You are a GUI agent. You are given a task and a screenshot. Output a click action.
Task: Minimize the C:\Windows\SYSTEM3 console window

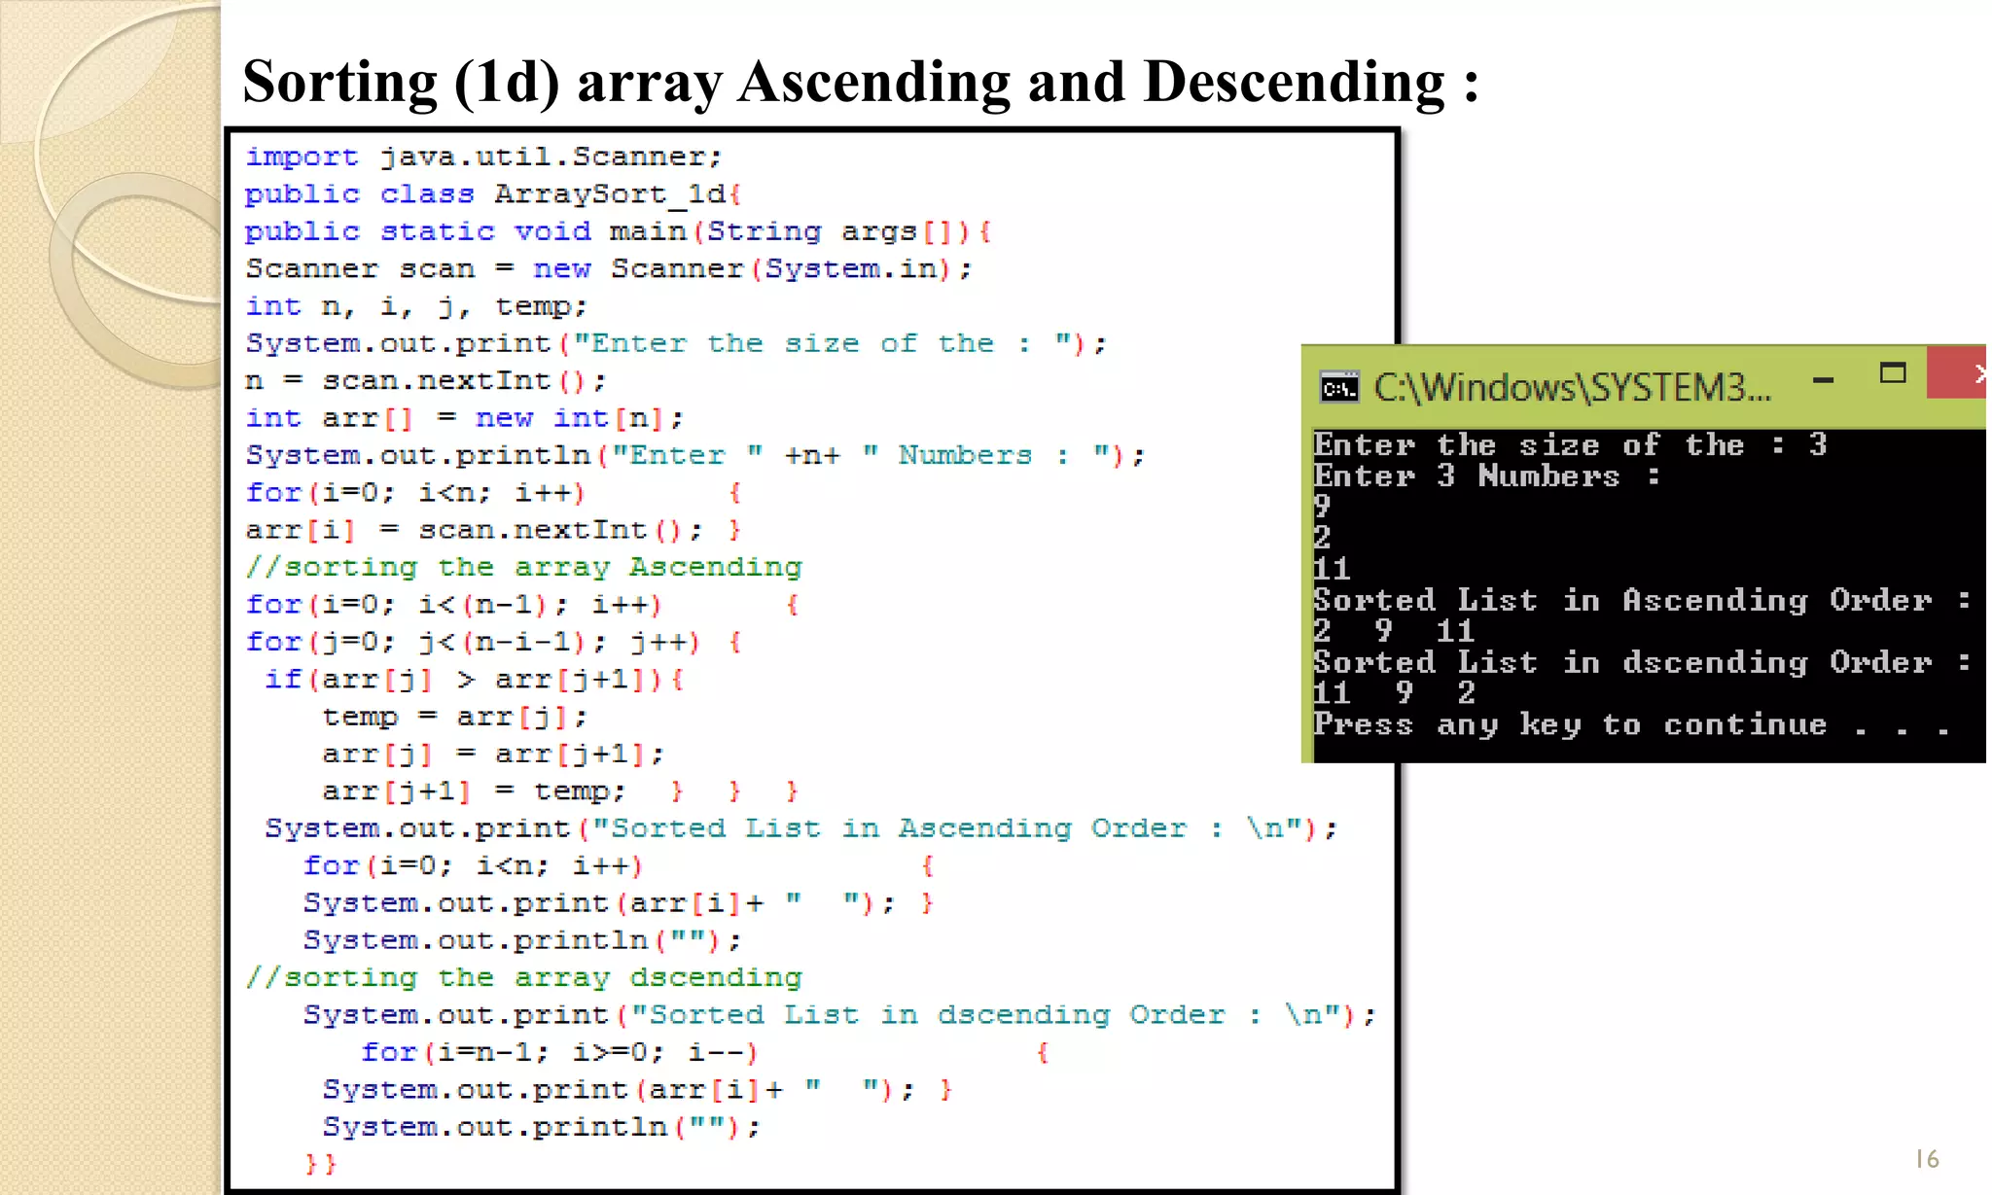click(x=1823, y=380)
